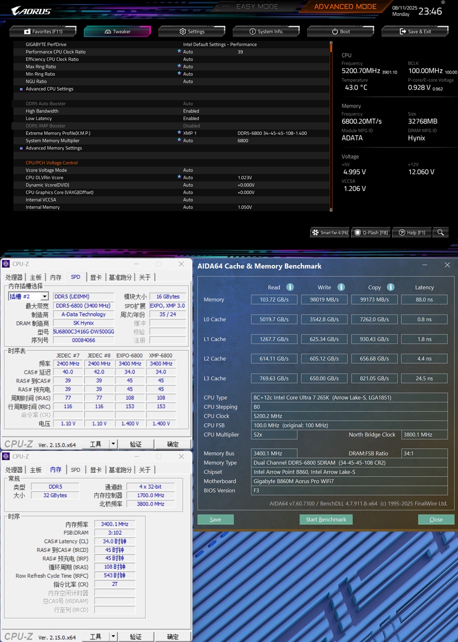Select the L3 Cache Read 769.63 GB/s field
Screen dimensions: 458x642
click(x=274, y=378)
